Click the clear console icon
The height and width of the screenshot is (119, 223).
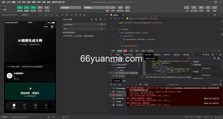(115, 84)
